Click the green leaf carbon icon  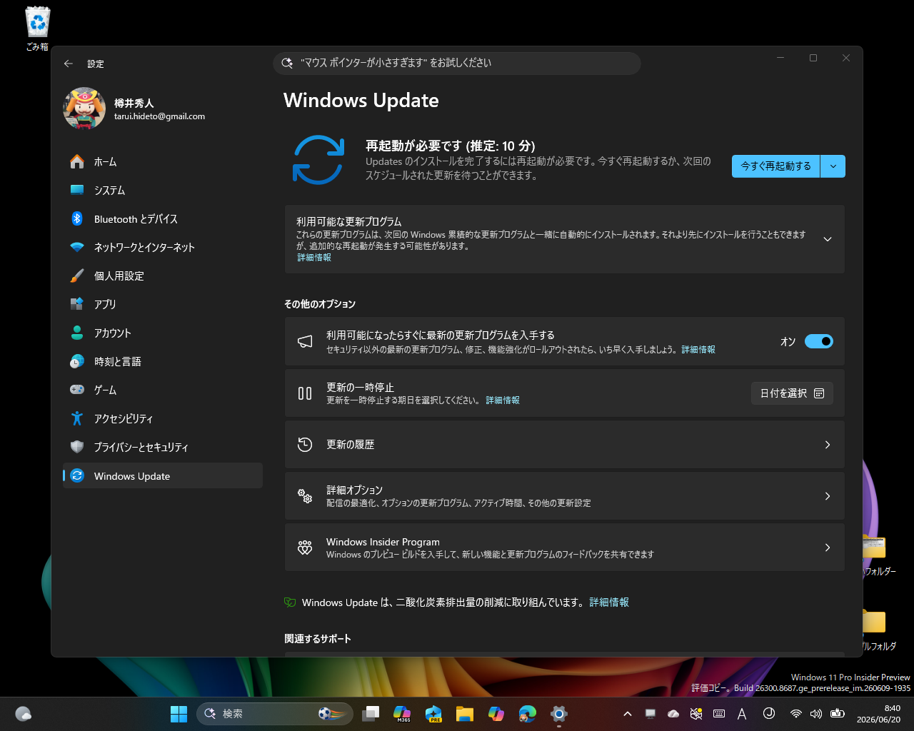tap(290, 603)
